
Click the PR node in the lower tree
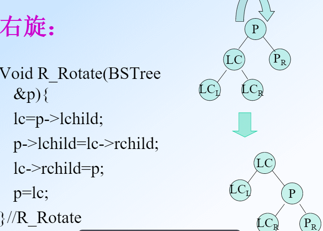(310, 223)
